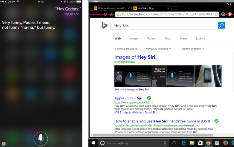Click 'See more images of Hey Siri' link
This screenshot has width=234, height=147.
(x=132, y=89)
